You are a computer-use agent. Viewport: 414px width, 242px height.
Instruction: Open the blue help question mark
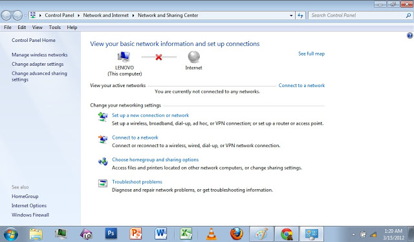point(409,35)
